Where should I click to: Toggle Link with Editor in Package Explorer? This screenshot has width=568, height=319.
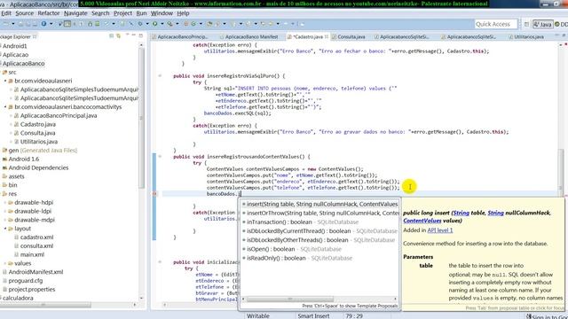point(118,35)
